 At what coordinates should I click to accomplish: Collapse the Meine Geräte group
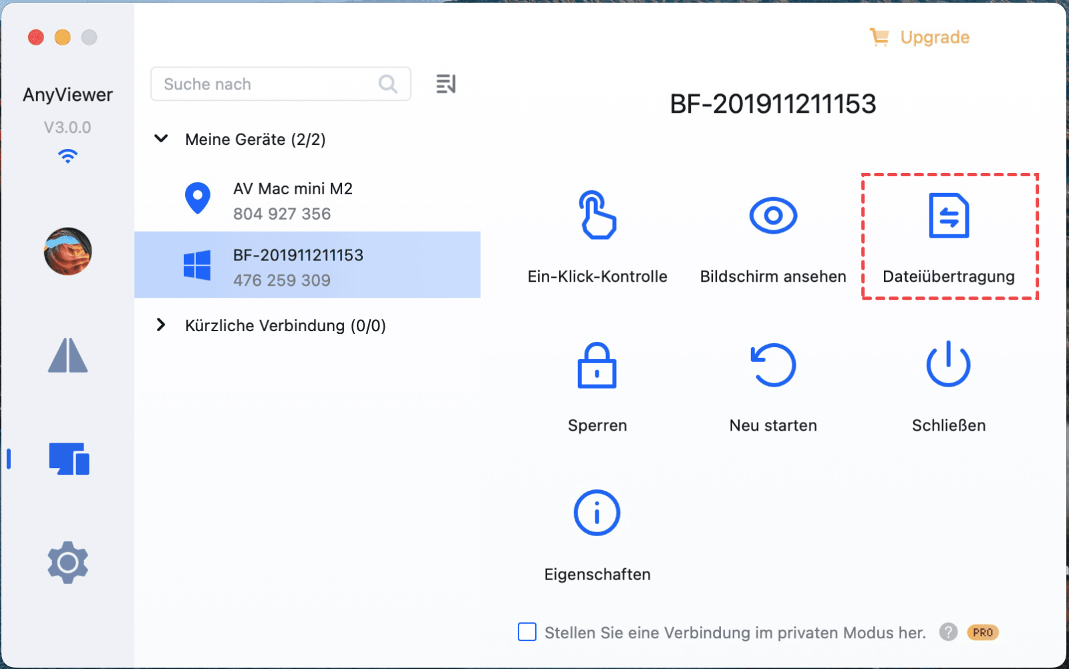[x=161, y=139]
